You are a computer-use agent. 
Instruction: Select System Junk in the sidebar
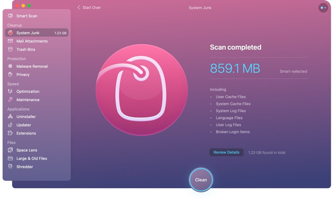(x=37, y=33)
